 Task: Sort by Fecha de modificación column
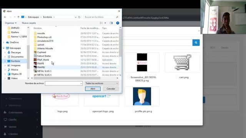pyautogui.click(x=90, y=28)
